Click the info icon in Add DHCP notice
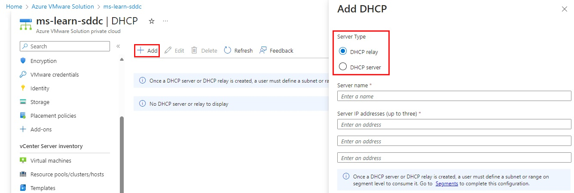 point(346,176)
